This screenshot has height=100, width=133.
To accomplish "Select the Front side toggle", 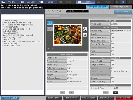I will (x=50, y=23).
